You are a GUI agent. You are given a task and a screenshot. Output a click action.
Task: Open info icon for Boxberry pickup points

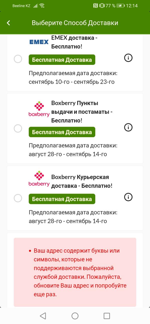(x=128, y=127)
